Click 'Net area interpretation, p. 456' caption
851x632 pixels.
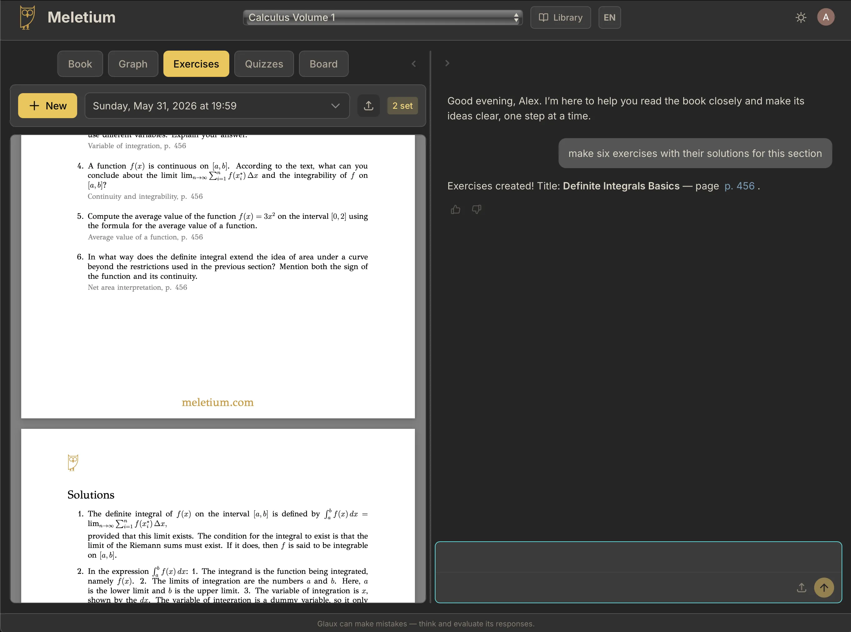[137, 287]
